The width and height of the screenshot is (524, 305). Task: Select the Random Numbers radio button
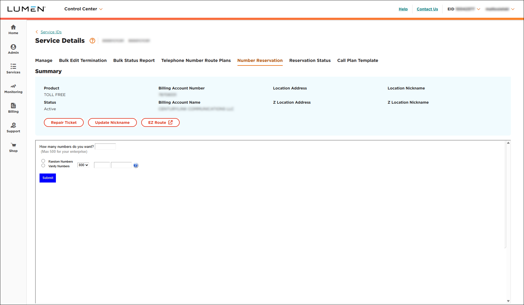click(43, 161)
